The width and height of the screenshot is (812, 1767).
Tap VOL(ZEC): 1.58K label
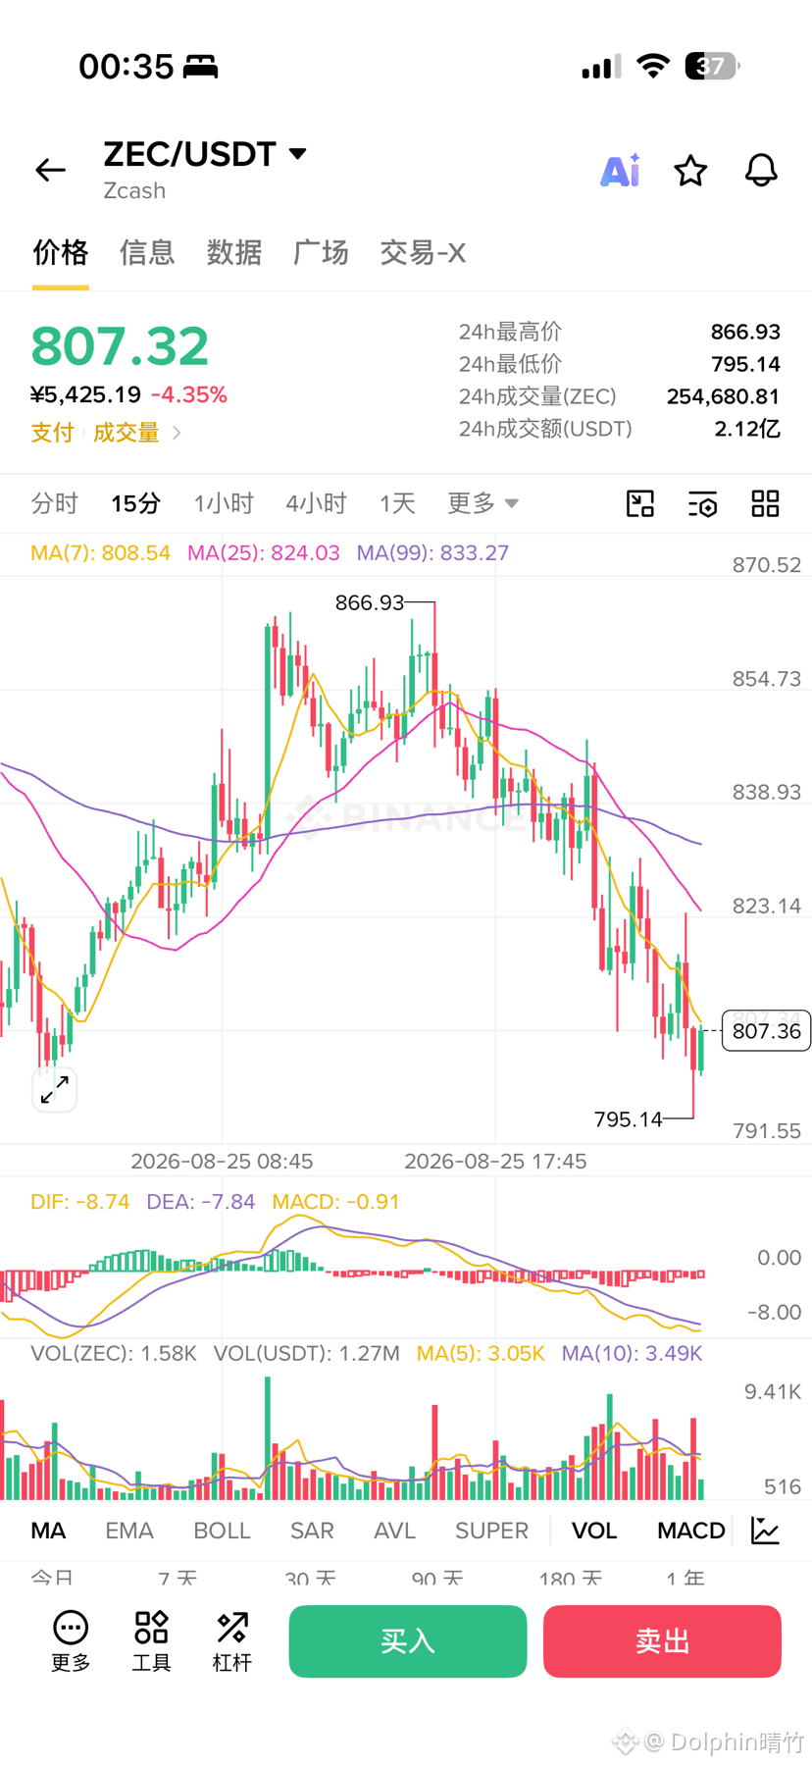click(x=114, y=1353)
